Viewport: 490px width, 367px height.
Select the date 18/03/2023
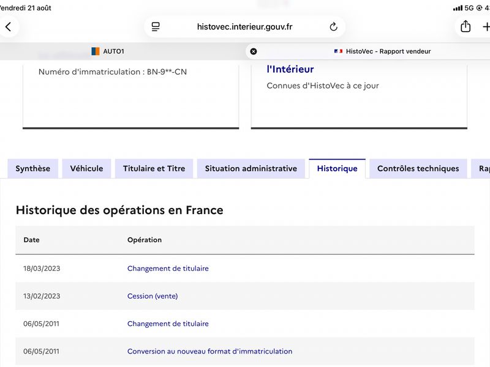coord(42,269)
